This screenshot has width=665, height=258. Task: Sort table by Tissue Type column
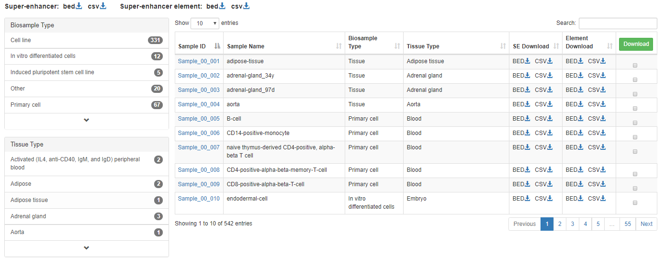(456, 46)
